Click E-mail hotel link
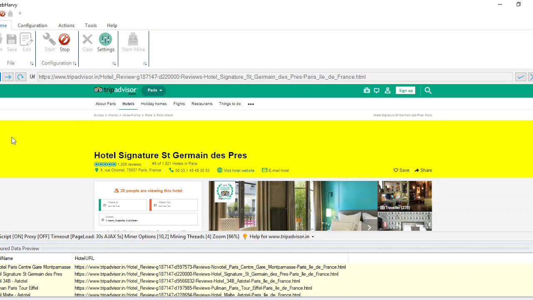The image size is (533, 300). (x=275, y=170)
